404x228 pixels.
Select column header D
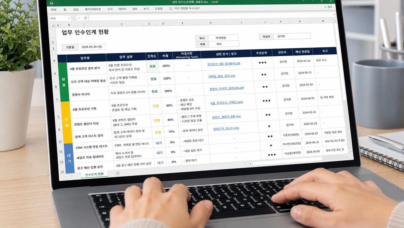(x=163, y=23)
